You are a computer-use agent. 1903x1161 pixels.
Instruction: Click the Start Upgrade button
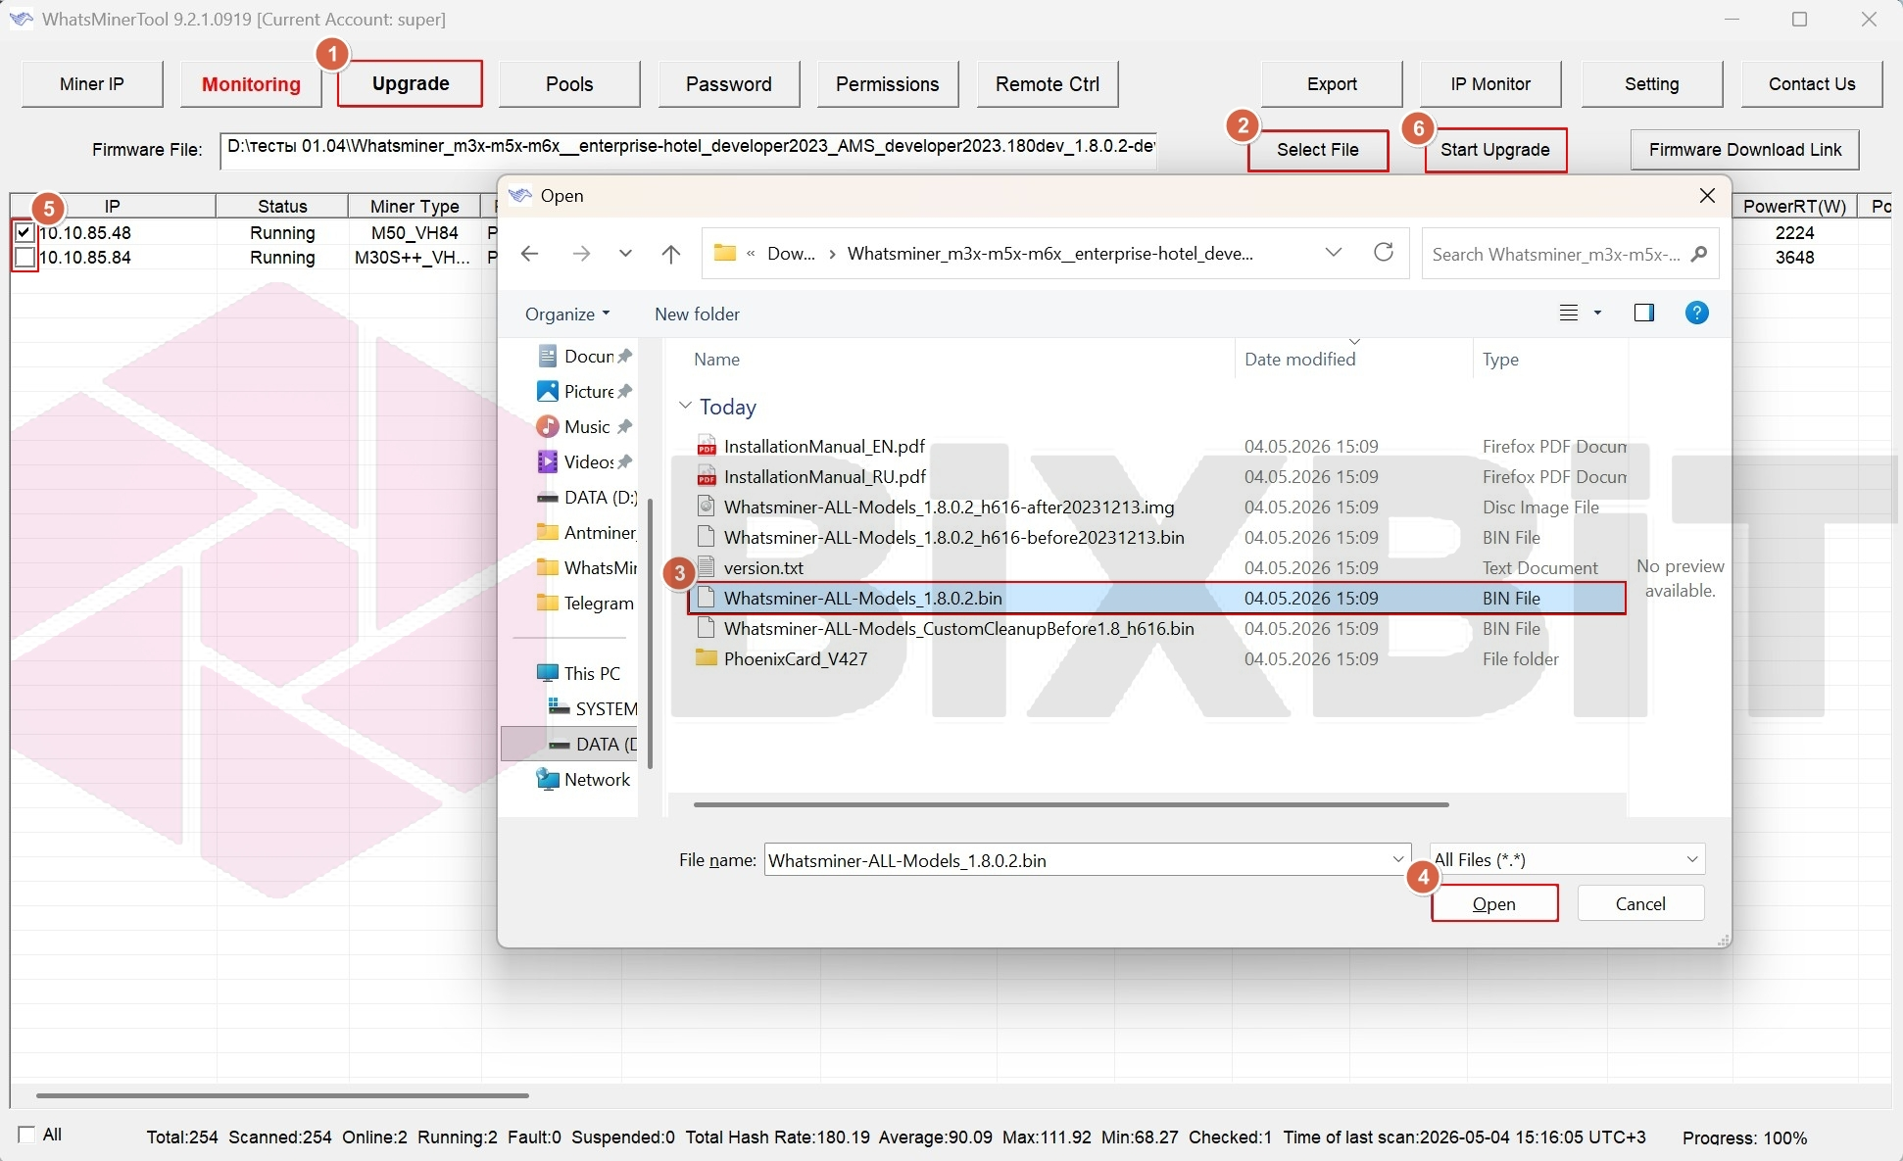pos(1495,150)
